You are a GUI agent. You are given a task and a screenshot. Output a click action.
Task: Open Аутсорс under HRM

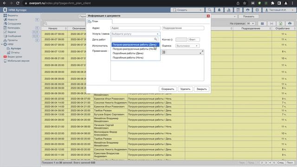[x=16, y=48]
